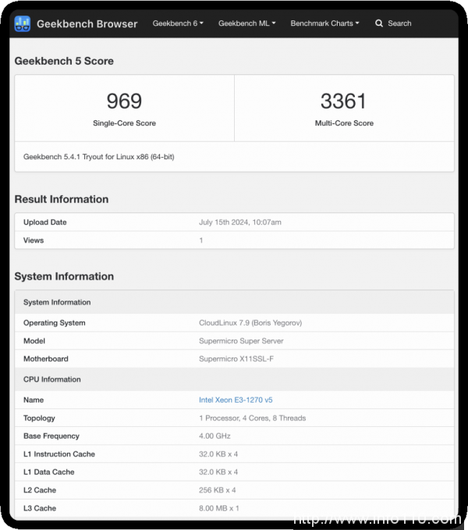This screenshot has height=530, width=468.
Task: Click the CPU Information table header
Action: (52, 379)
